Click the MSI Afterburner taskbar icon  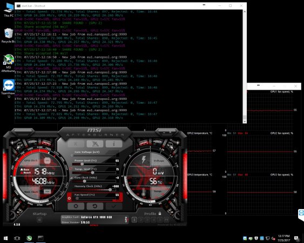coord(29,238)
